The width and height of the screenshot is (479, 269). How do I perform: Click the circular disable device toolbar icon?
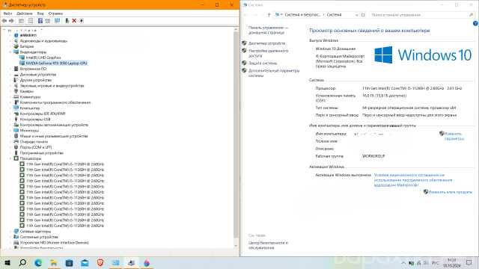(x=82, y=21)
